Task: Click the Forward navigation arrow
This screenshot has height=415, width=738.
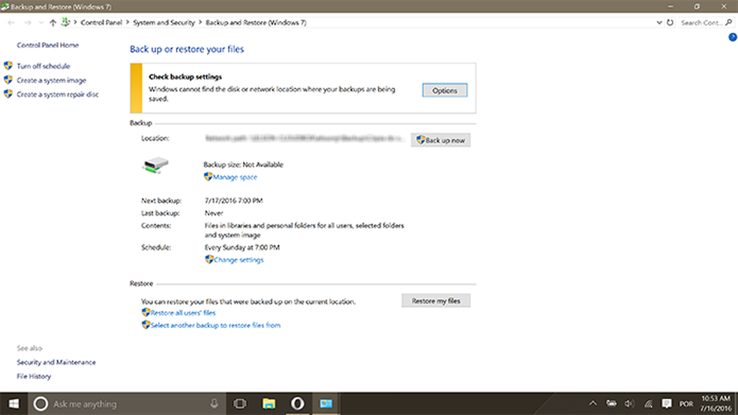Action: coord(27,22)
